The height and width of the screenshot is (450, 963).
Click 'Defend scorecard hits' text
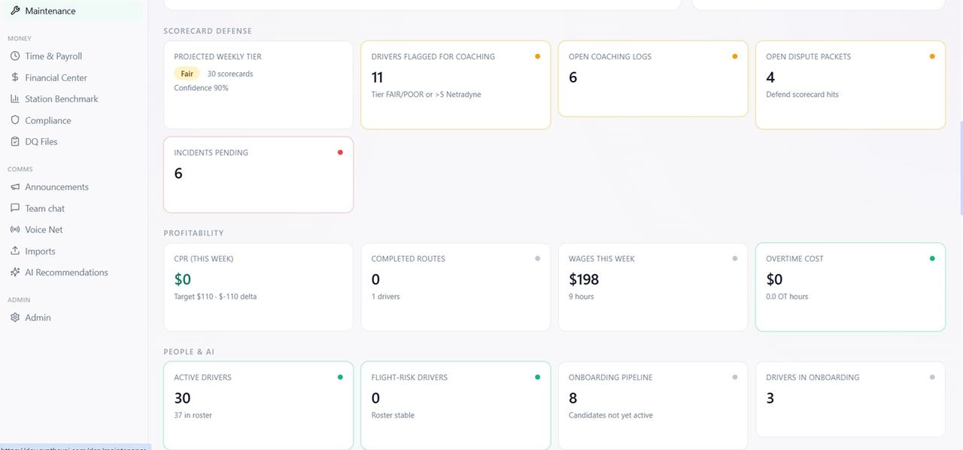tap(802, 95)
